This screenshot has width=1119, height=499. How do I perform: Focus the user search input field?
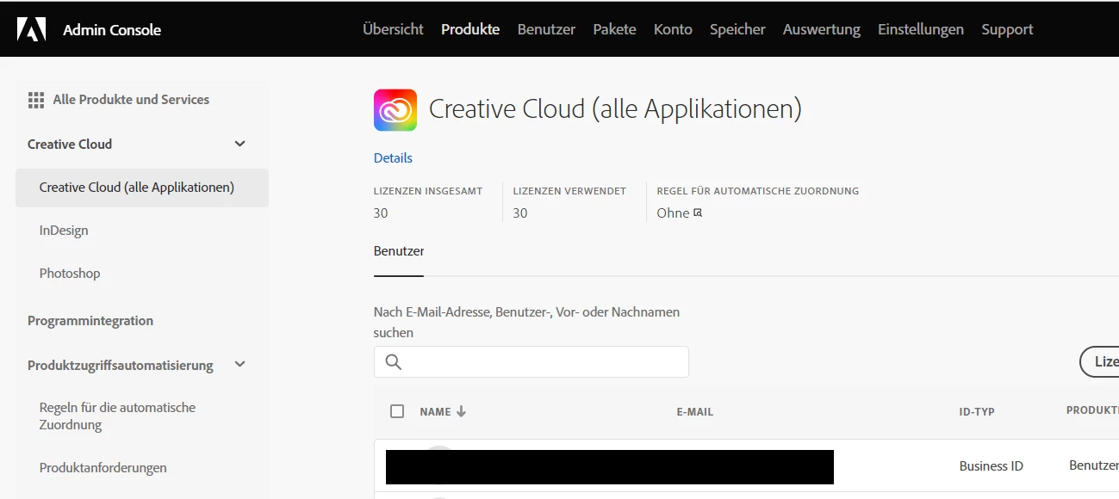(x=532, y=362)
